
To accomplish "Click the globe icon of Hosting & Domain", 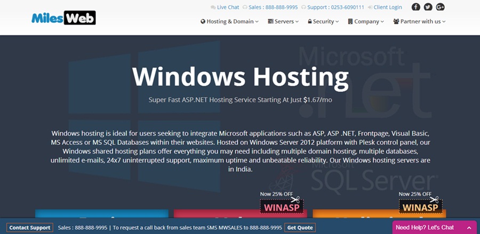I will [x=203, y=21].
